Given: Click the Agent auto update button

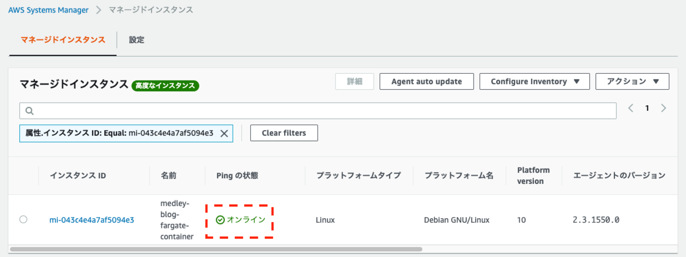Looking at the screenshot, I should [426, 82].
